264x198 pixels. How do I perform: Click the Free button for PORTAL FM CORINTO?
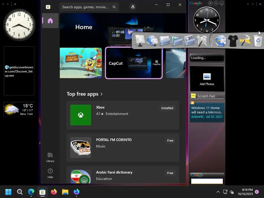170,141
